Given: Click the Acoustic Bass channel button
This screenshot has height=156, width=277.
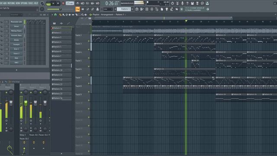Looking at the screenshot, I should tap(16, 36).
